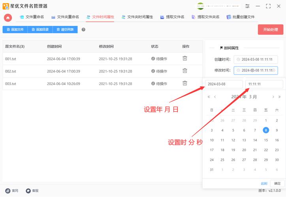The width and height of the screenshot is (286, 197).
Task: Open the 提取文件夹名 tab
Action: pos(205,17)
